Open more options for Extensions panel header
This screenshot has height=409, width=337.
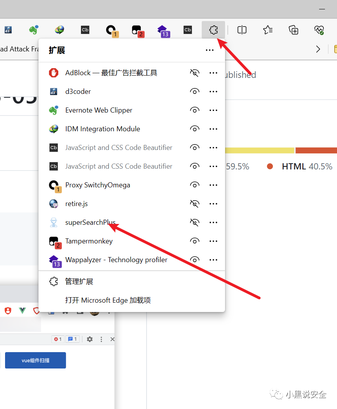click(210, 50)
